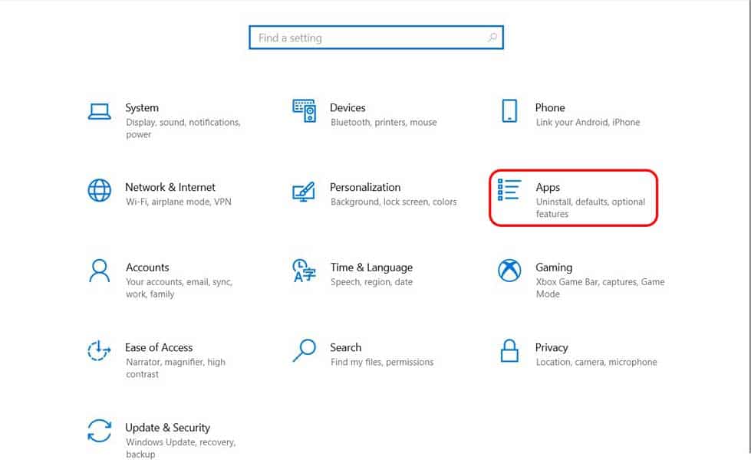Image resolution: width=751 pixels, height=476 pixels.
Task: Click 'Background, lock screen, colors' text
Action: pos(394,202)
